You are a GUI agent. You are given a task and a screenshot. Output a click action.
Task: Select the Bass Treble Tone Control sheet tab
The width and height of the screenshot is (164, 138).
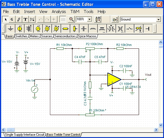point(63,135)
